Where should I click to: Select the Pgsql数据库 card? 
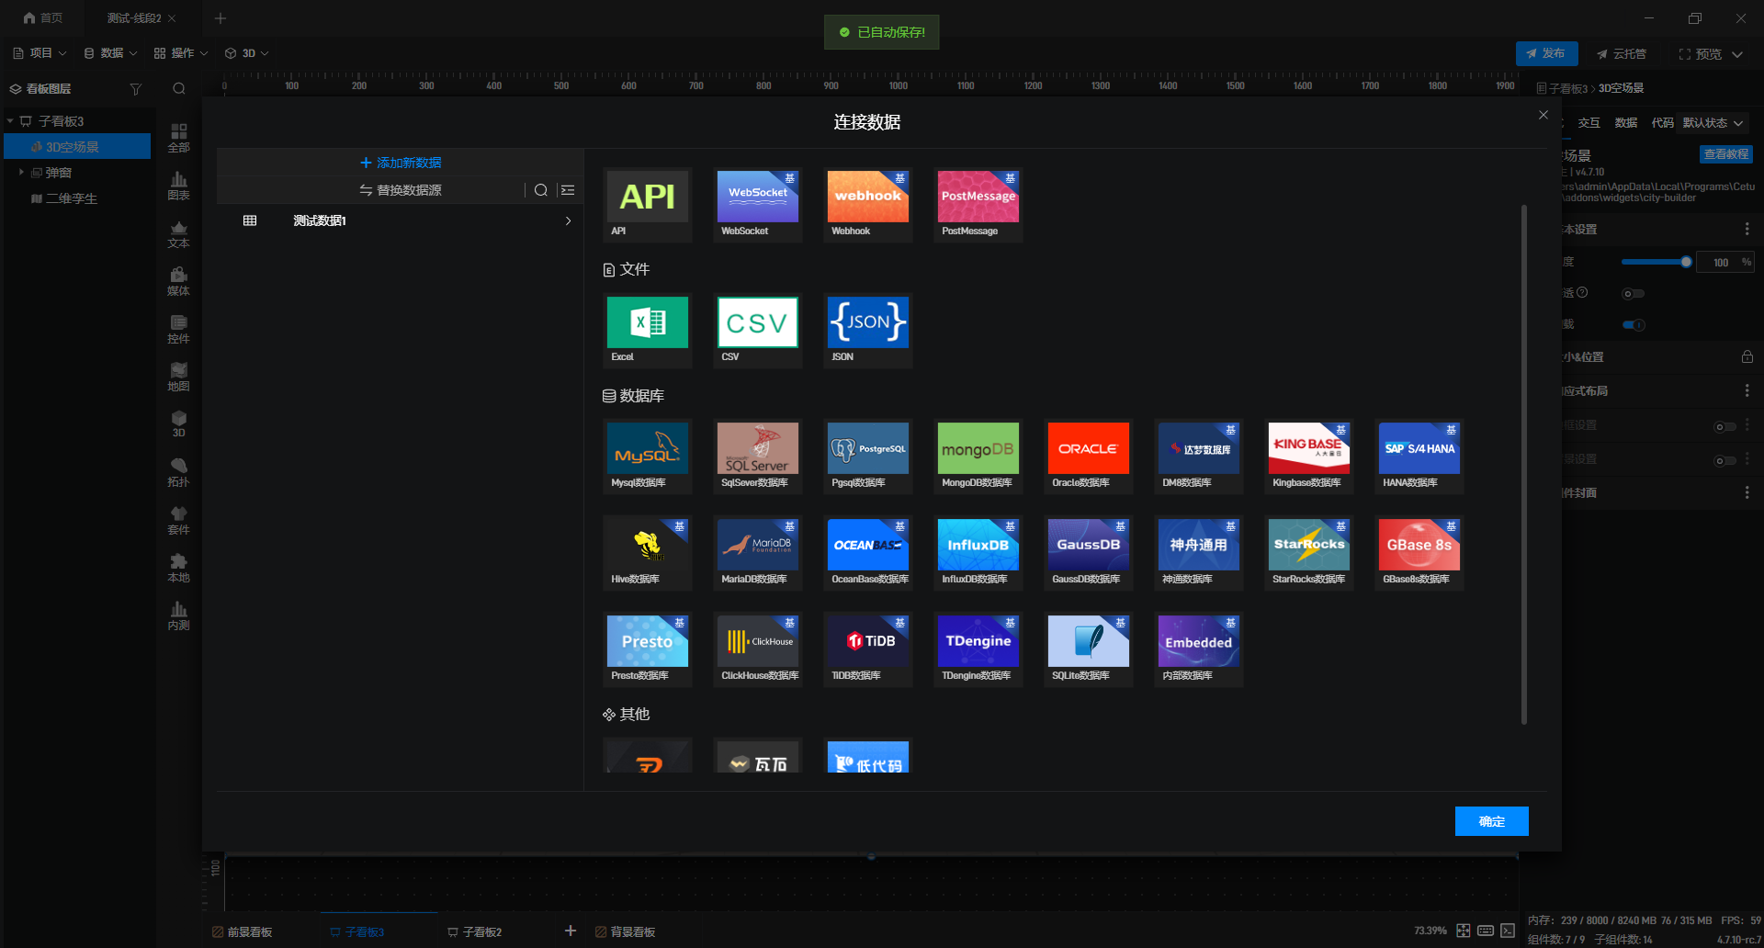pyautogui.click(x=868, y=457)
